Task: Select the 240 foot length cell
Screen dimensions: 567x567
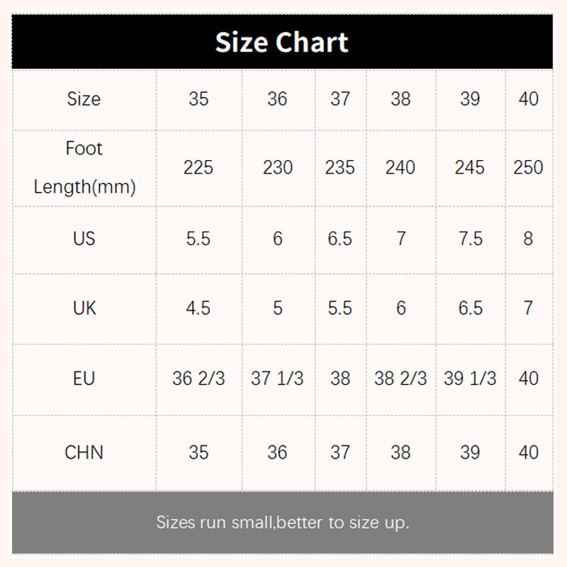Action: (400, 168)
